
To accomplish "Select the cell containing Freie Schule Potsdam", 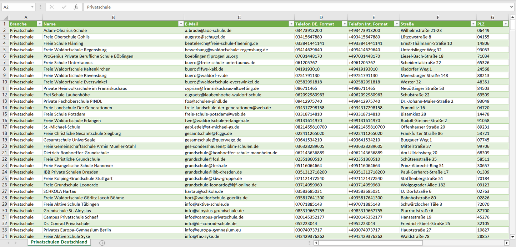I will pyautogui.click(x=64, y=114).
